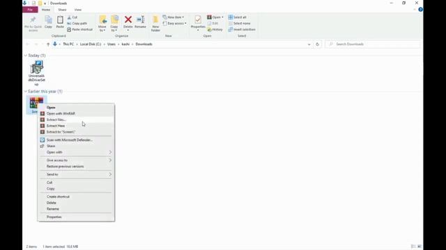The height and width of the screenshot is (250, 446).
Task: Switch to the View ribbon tab
Action: tap(77, 10)
